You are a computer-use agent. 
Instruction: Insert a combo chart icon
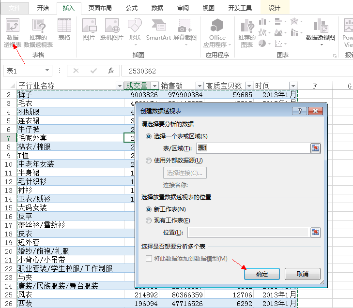[294, 32]
